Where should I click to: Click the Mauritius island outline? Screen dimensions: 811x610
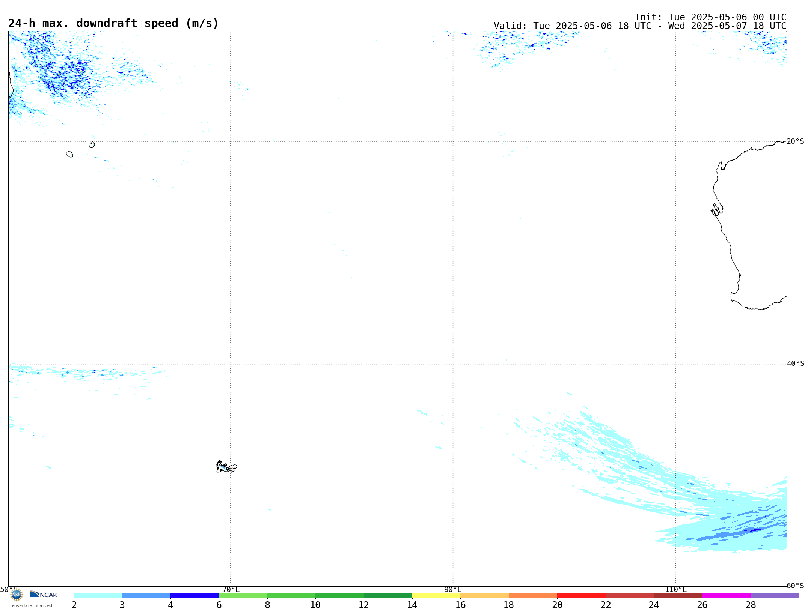(x=92, y=144)
